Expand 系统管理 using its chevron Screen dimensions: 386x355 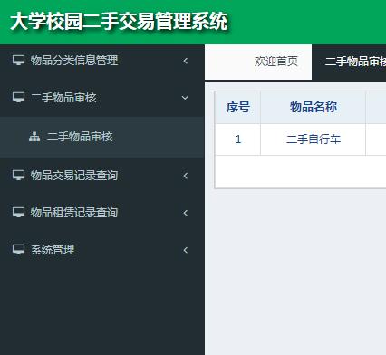[x=186, y=250]
